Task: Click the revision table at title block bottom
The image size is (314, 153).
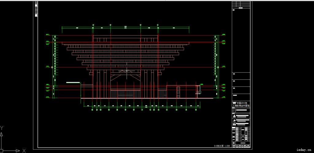Action: click(241, 136)
